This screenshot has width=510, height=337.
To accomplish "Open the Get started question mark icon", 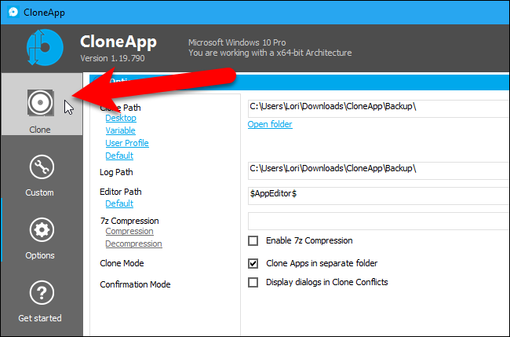I will 42,293.
